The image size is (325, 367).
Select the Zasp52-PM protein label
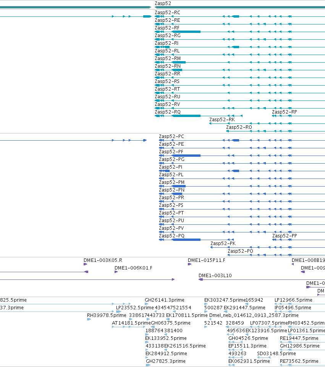[x=171, y=182]
